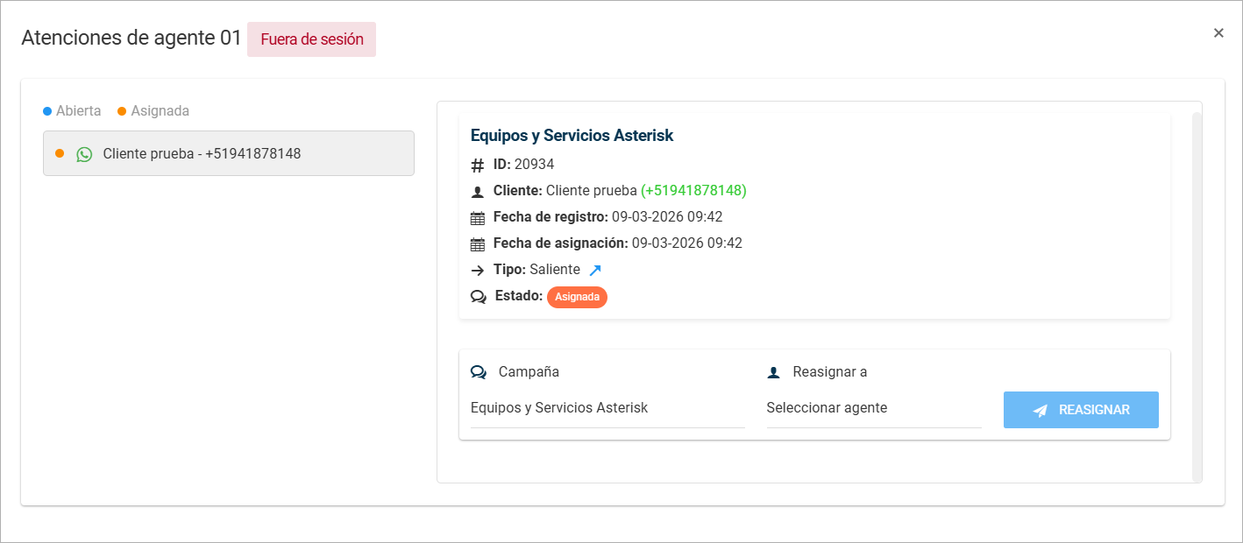1243x543 pixels.
Task: Click the hash icon beside ID
Action: point(478,165)
